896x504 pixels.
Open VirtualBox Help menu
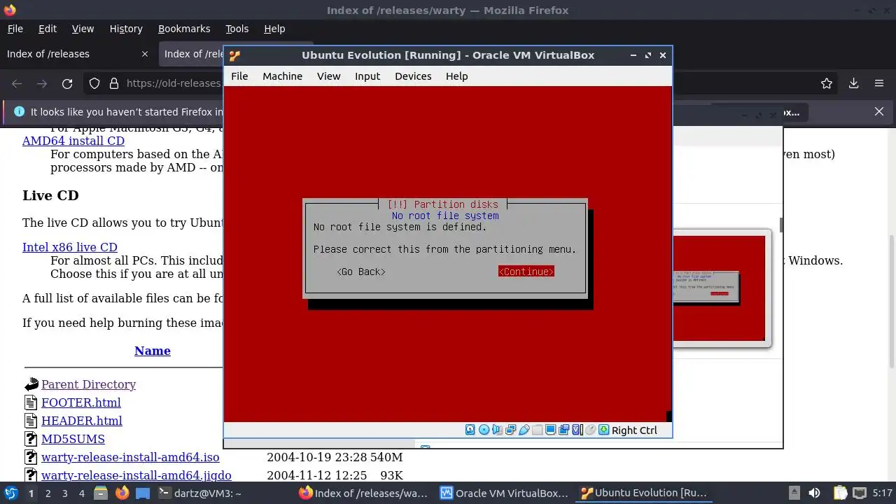pyautogui.click(x=456, y=76)
